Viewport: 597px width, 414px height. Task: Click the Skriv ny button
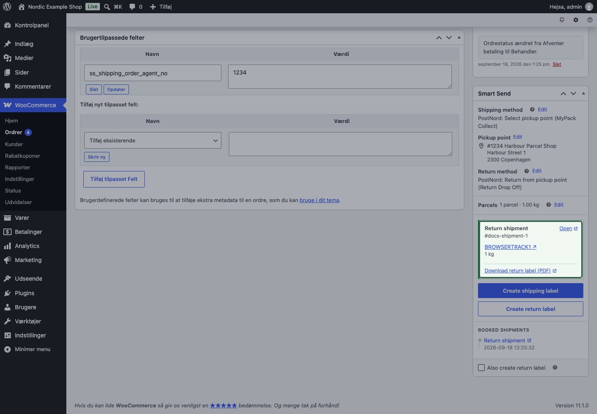point(97,157)
